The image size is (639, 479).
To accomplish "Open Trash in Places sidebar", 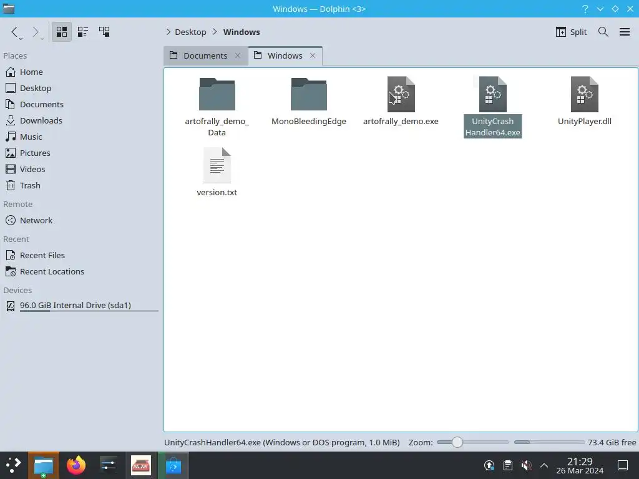I will [x=80, y=186].
